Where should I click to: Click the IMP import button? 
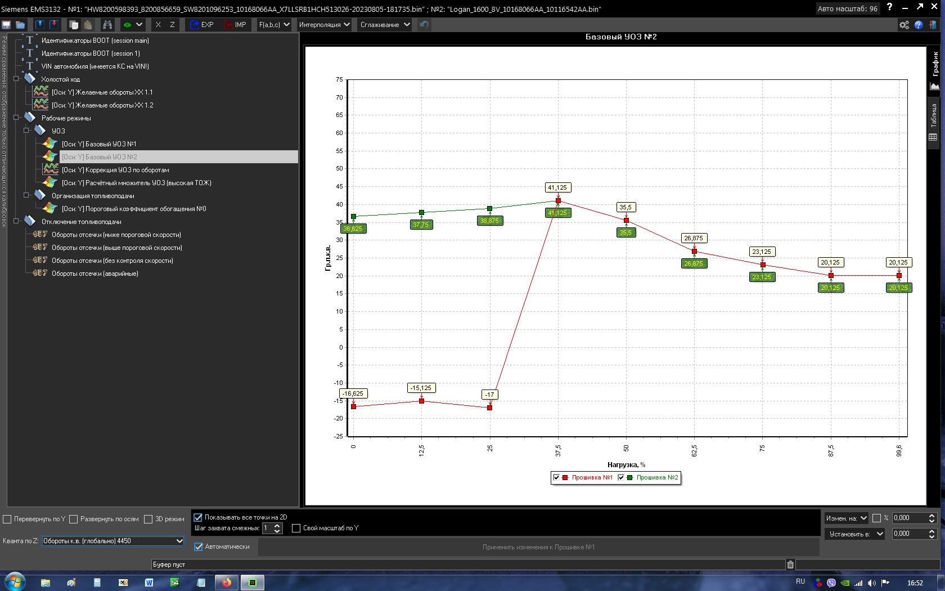tap(235, 25)
